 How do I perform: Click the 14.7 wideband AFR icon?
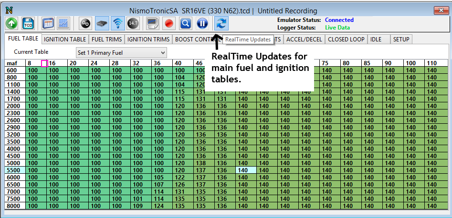[x=133, y=24]
